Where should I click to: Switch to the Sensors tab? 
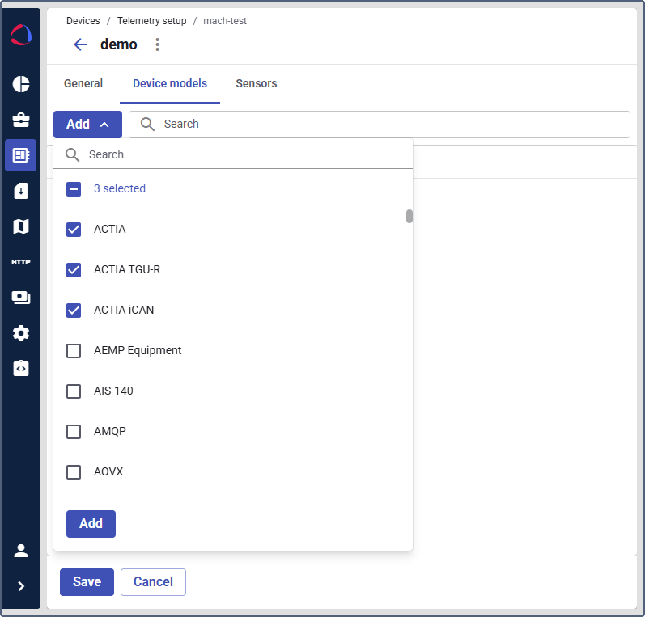(x=257, y=83)
